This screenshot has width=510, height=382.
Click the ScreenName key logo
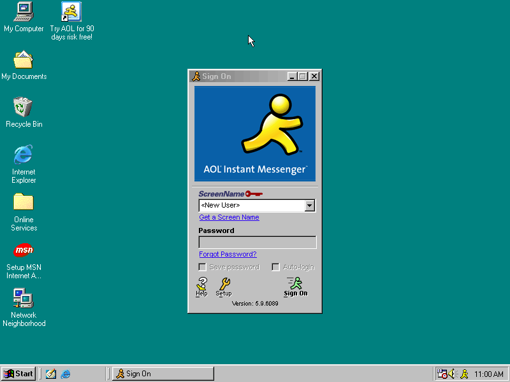coord(231,194)
